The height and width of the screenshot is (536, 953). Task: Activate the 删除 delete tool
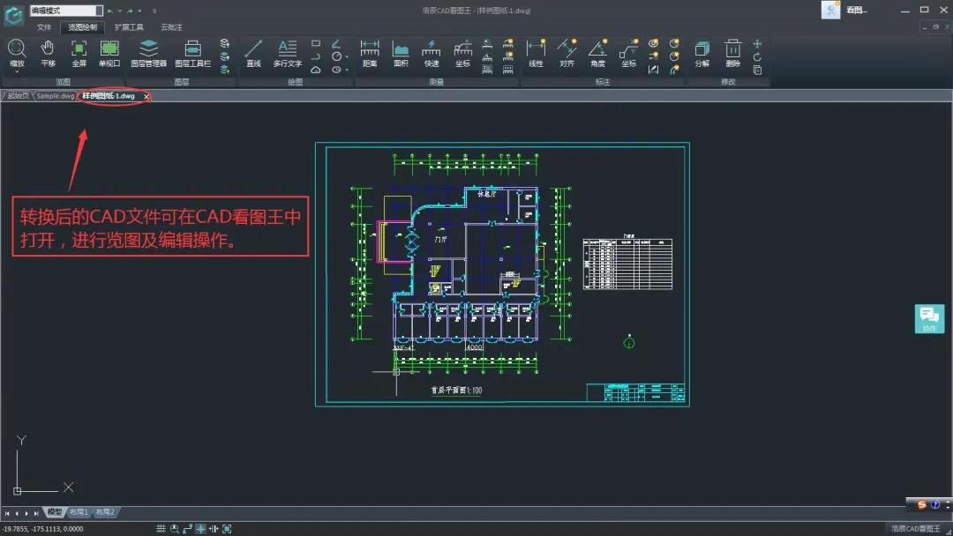tap(732, 53)
